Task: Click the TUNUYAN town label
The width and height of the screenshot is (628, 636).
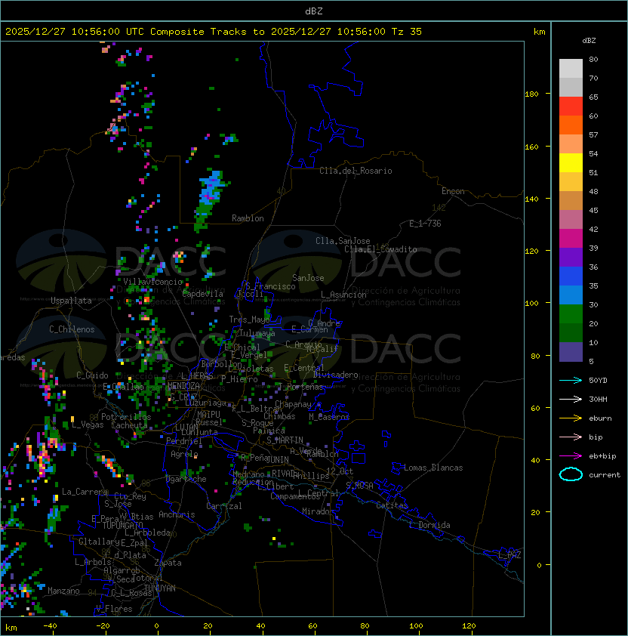Action: [160, 588]
